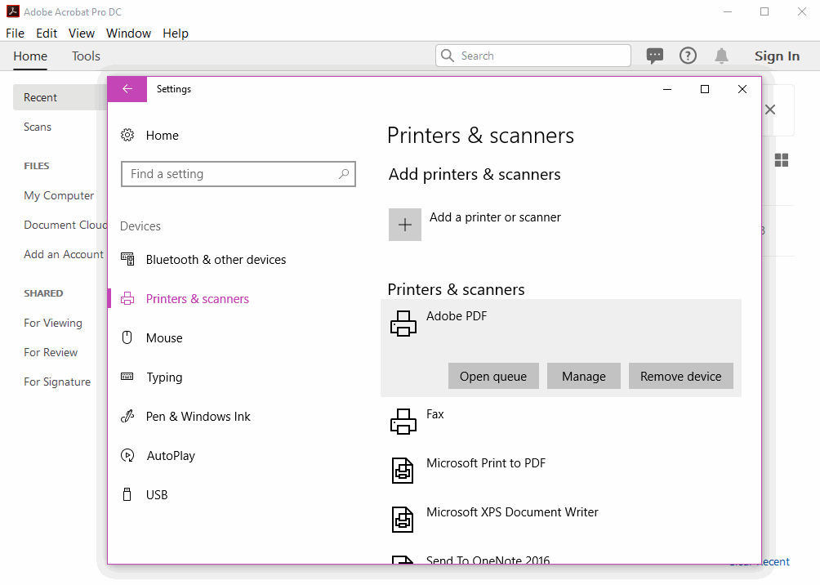Image resolution: width=820 pixels, height=585 pixels.
Task: Click the Bluetooth & other devices icon
Action: click(x=127, y=258)
